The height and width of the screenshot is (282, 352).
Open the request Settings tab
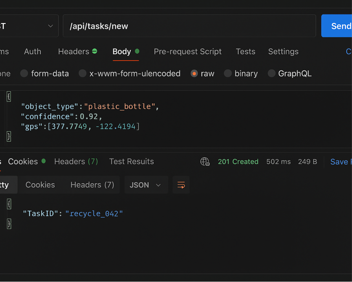coord(283,52)
